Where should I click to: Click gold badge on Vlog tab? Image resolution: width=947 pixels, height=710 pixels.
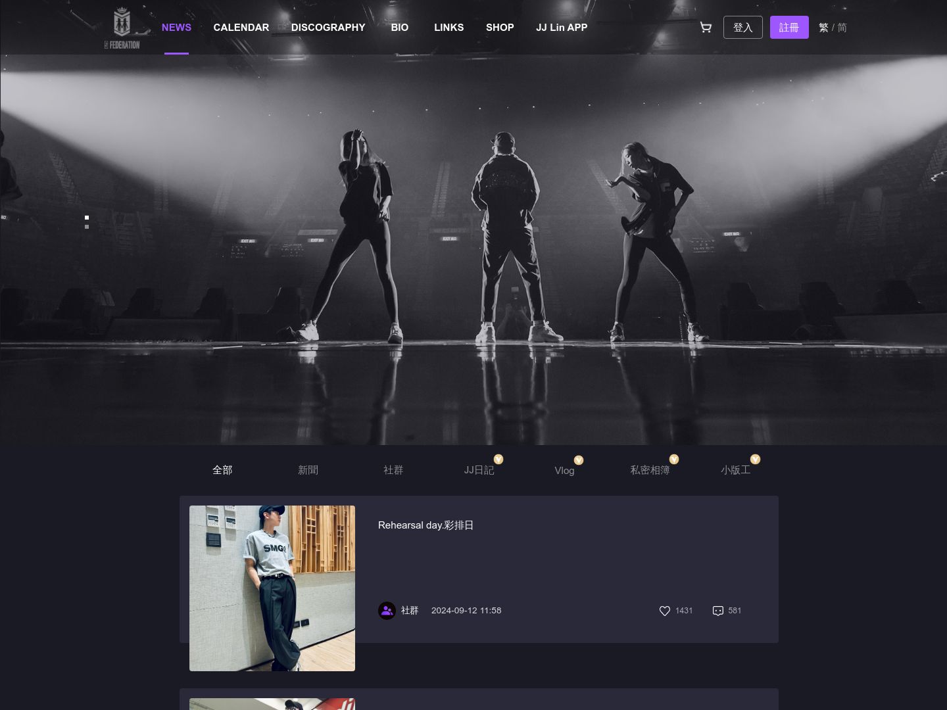579,460
